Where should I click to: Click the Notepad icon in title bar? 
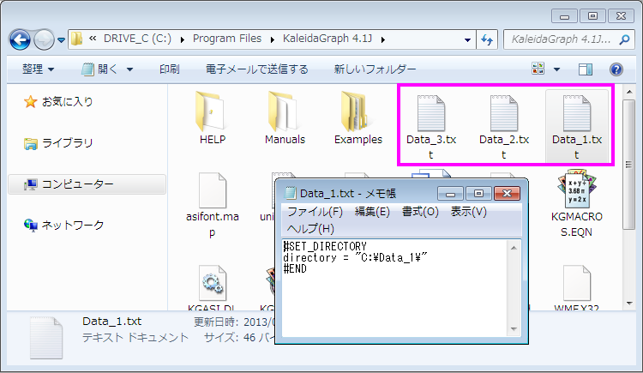click(x=291, y=193)
